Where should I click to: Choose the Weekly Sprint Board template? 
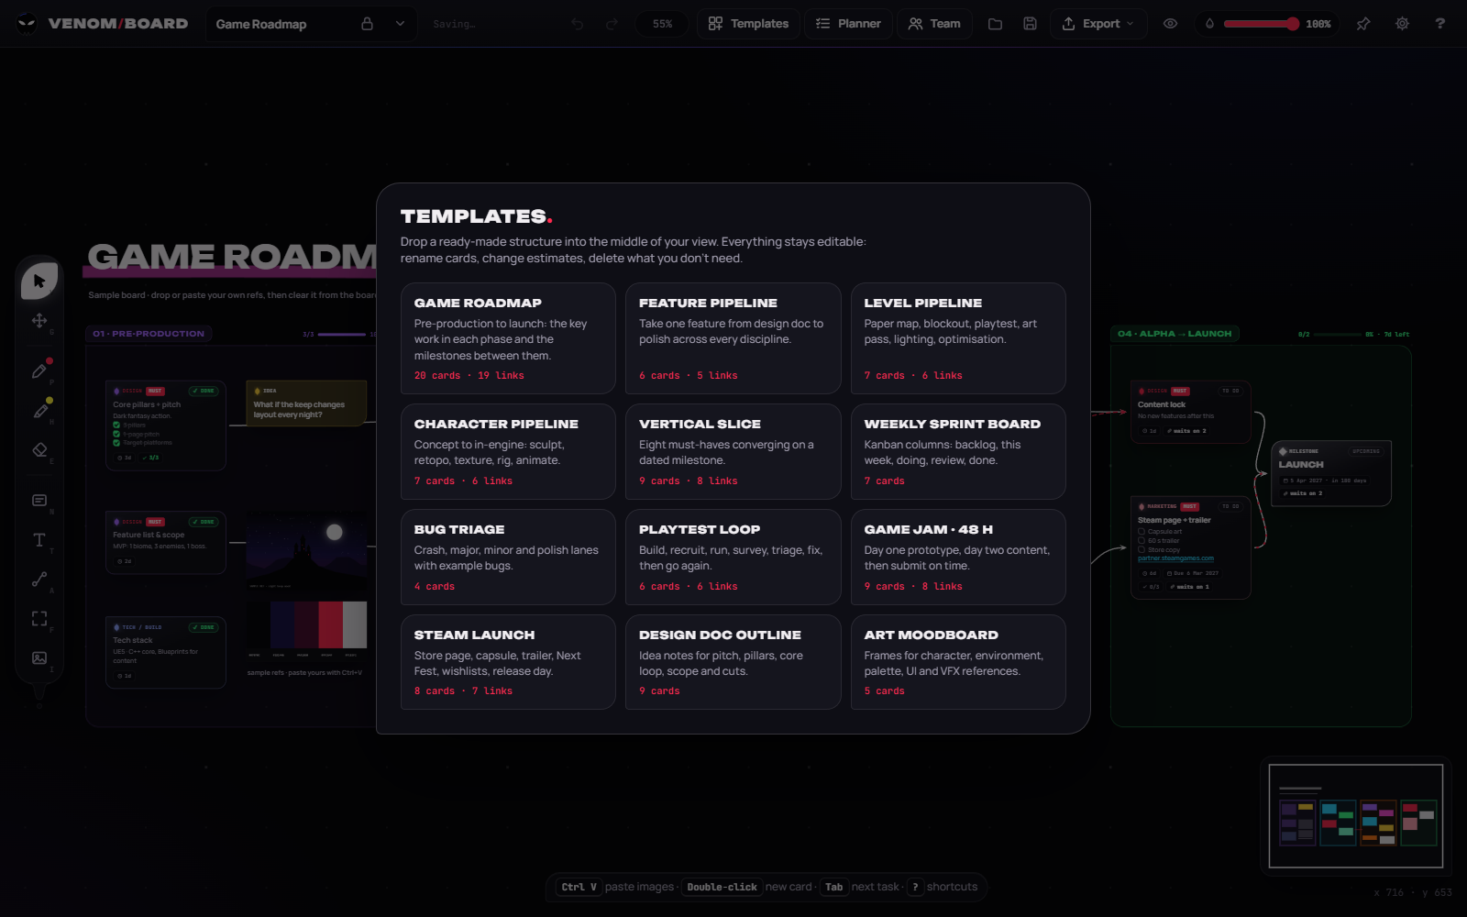pos(958,451)
